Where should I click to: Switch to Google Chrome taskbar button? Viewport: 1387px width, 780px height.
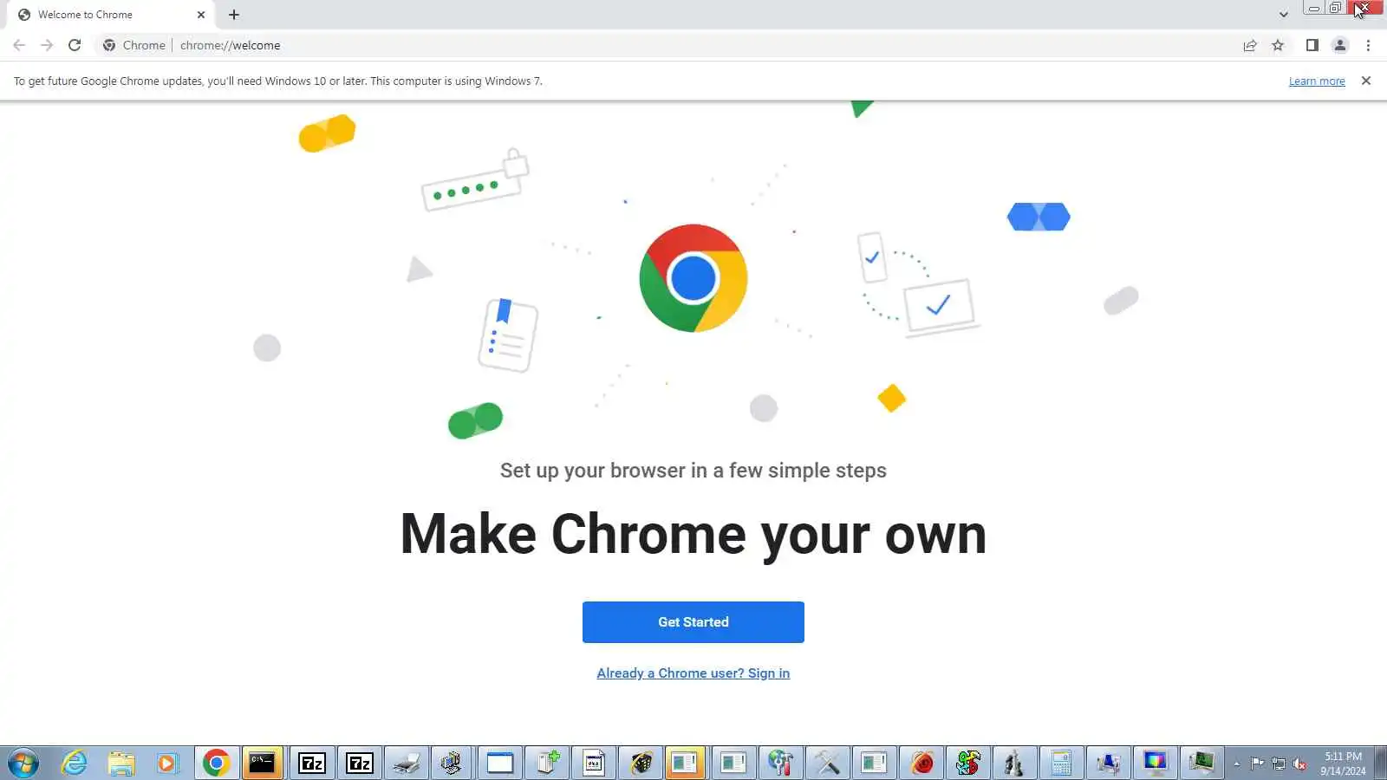pyautogui.click(x=216, y=764)
